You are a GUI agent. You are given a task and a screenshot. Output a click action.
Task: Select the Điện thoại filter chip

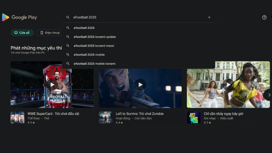click(50, 33)
